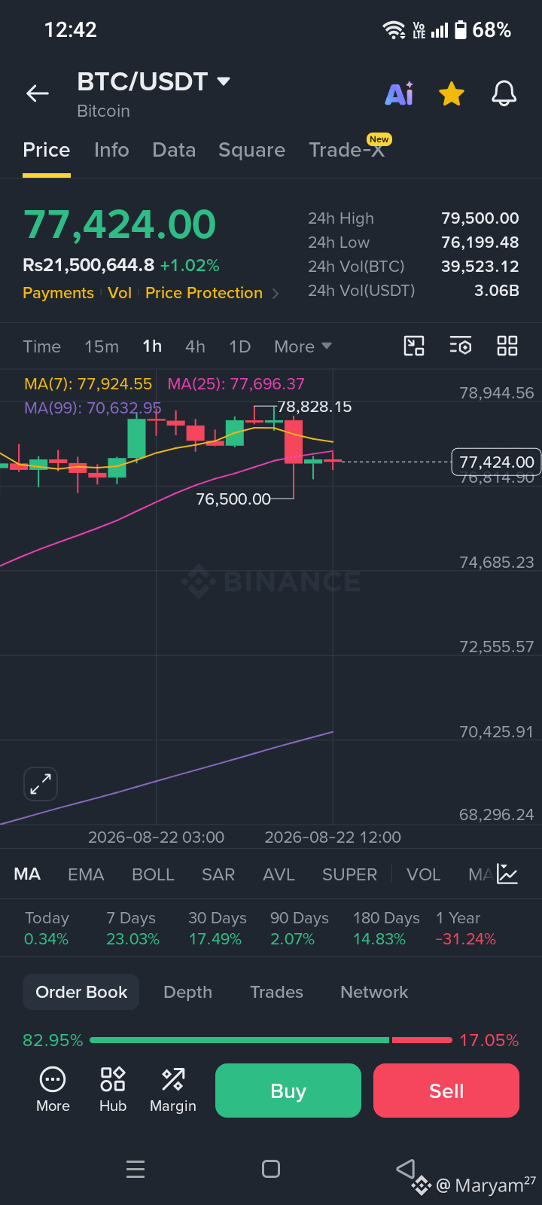The image size is (542, 1205).
Task: Switch to the Info tab
Action: click(x=111, y=150)
